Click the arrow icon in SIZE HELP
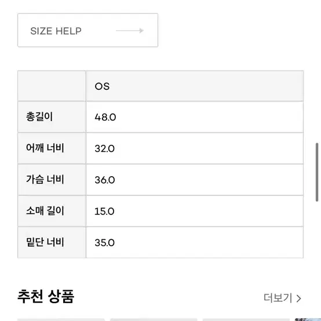 coord(130,31)
